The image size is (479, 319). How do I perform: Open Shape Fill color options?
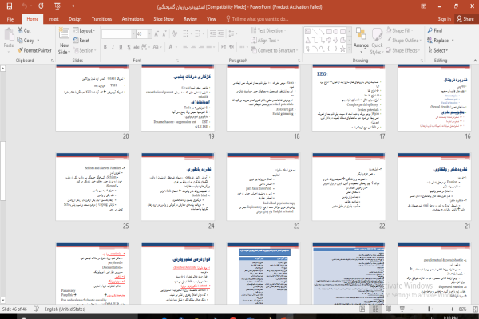400,30
